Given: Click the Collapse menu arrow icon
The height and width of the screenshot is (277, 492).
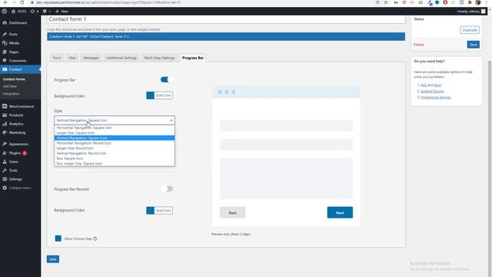Looking at the screenshot, I should tap(5, 188).
